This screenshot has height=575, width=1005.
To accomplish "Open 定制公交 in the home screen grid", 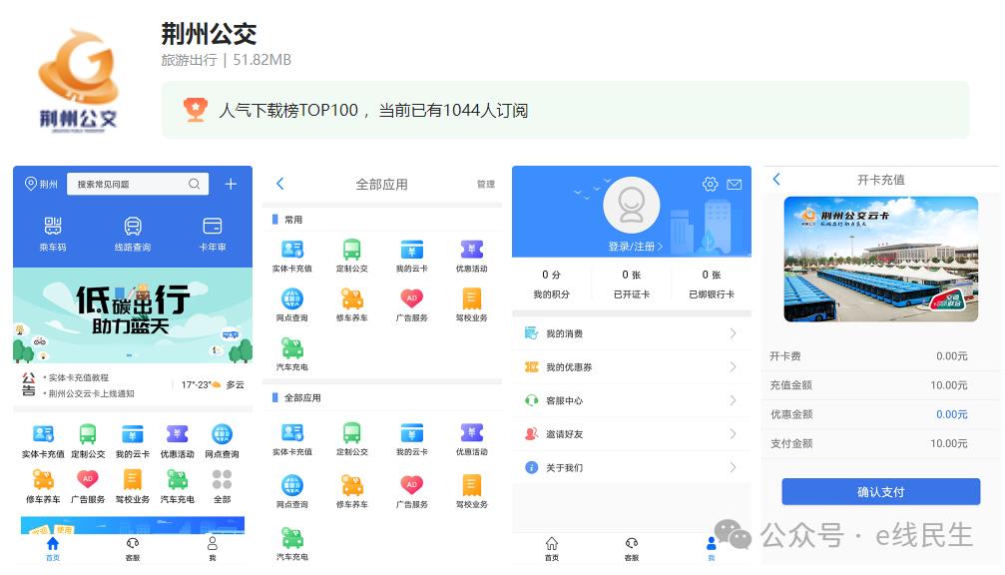I will (88, 441).
